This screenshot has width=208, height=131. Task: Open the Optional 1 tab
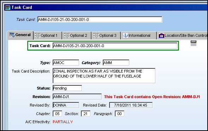tap(48, 35)
